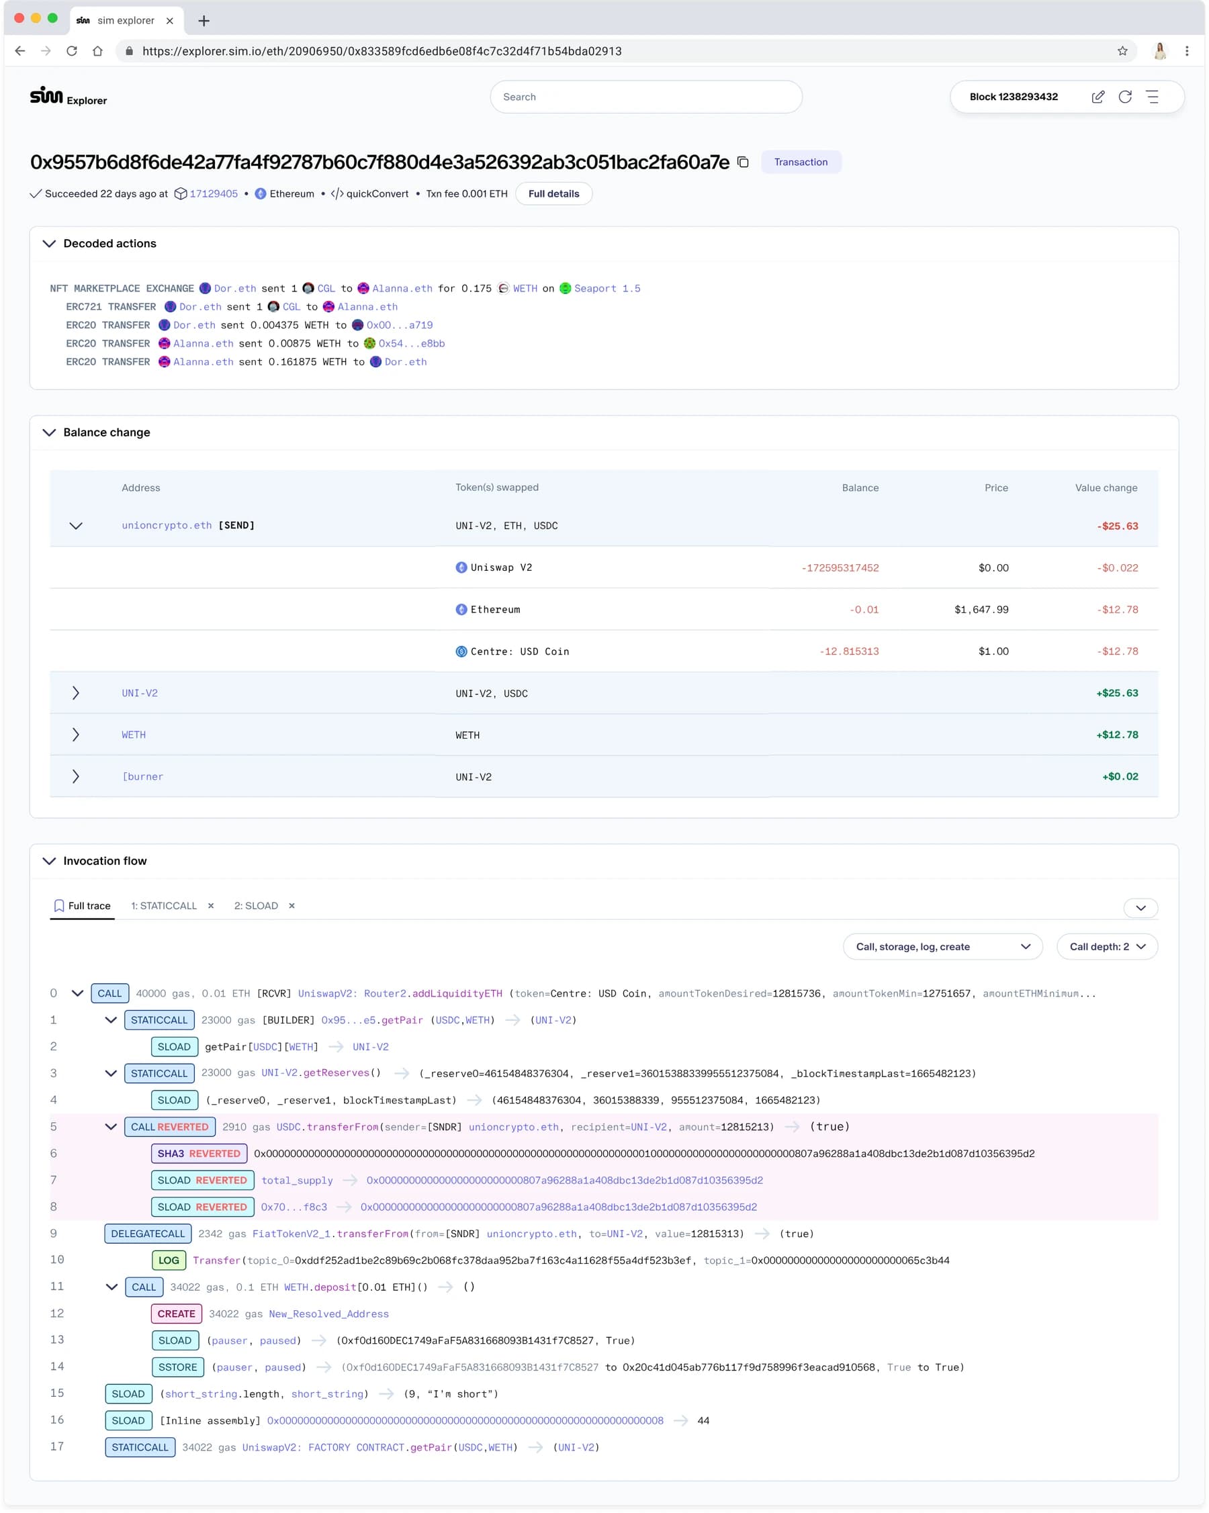Viewport: 1209px width, 1513px height.
Task: Open the browser profile avatar
Action: coord(1160,51)
